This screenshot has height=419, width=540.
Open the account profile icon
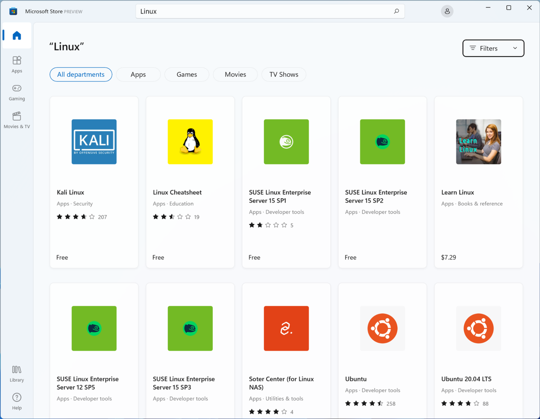[x=447, y=11]
